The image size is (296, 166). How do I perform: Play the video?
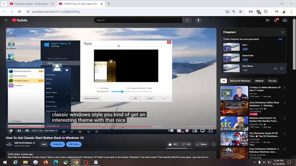(x=11, y=130)
